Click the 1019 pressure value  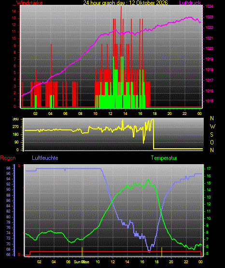click(x=209, y=59)
